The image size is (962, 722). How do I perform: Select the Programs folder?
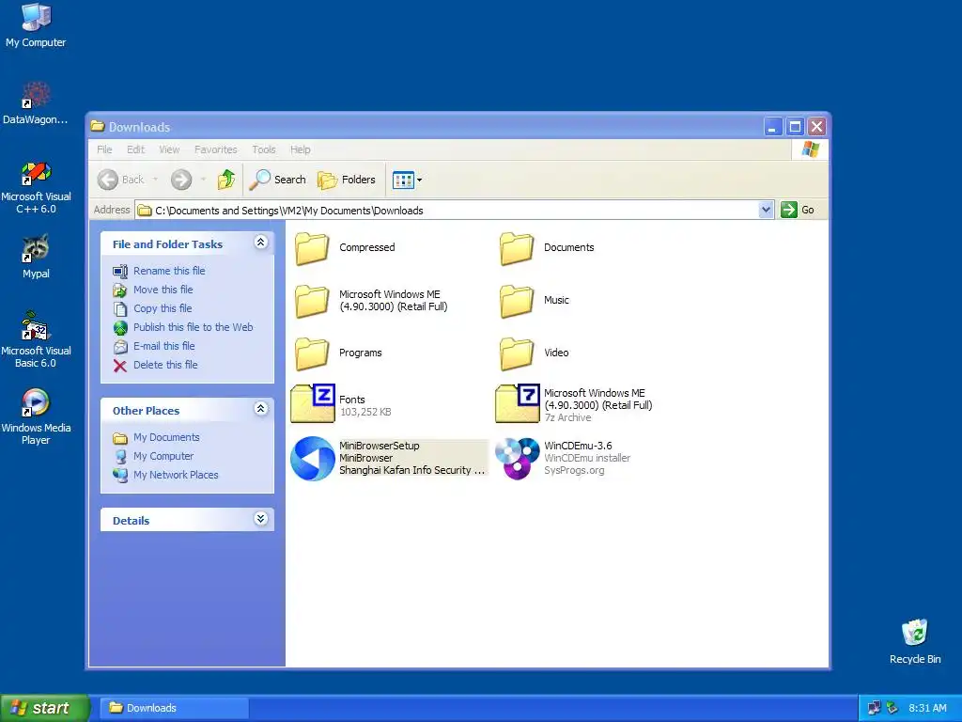click(x=338, y=353)
